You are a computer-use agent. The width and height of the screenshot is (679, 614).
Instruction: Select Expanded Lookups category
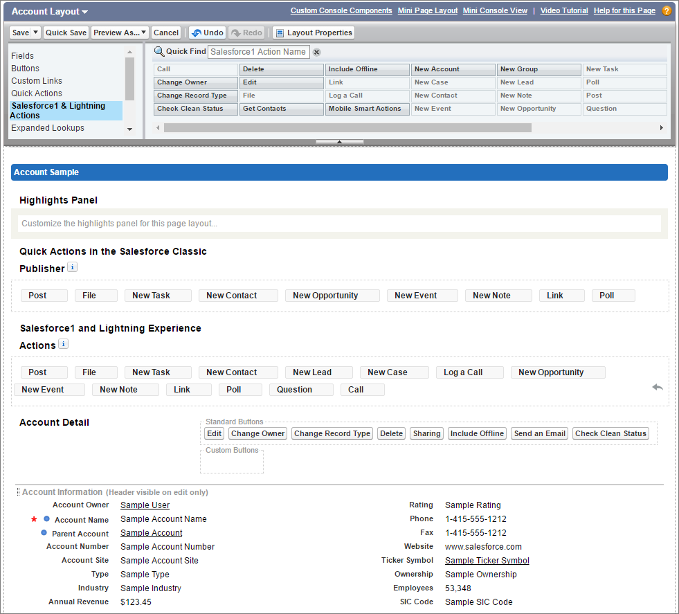48,128
